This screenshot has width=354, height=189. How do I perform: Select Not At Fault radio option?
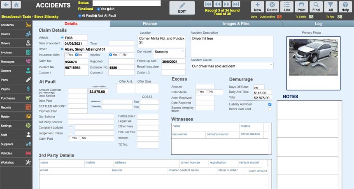[x=96, y=16]
